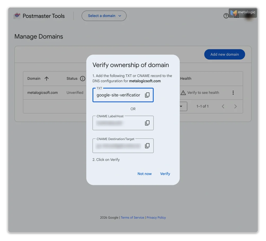The image size is (266, 241).
Task: Click the Add new domain button
Action: pos(224,54)
